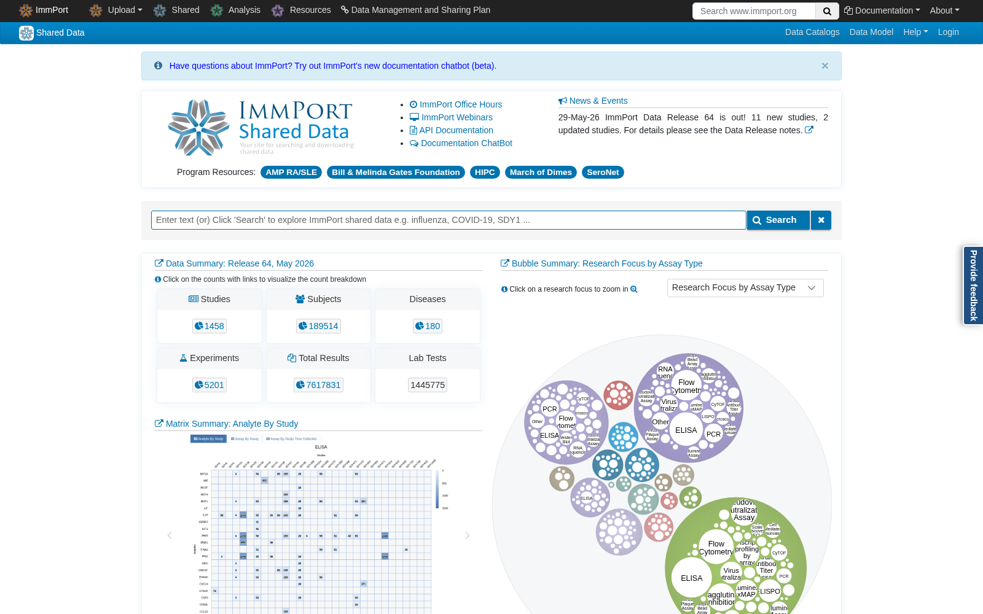Select the March of Dimes tag
The width and height of the screenshot is (983, 614).
click(x=541, y=173)
